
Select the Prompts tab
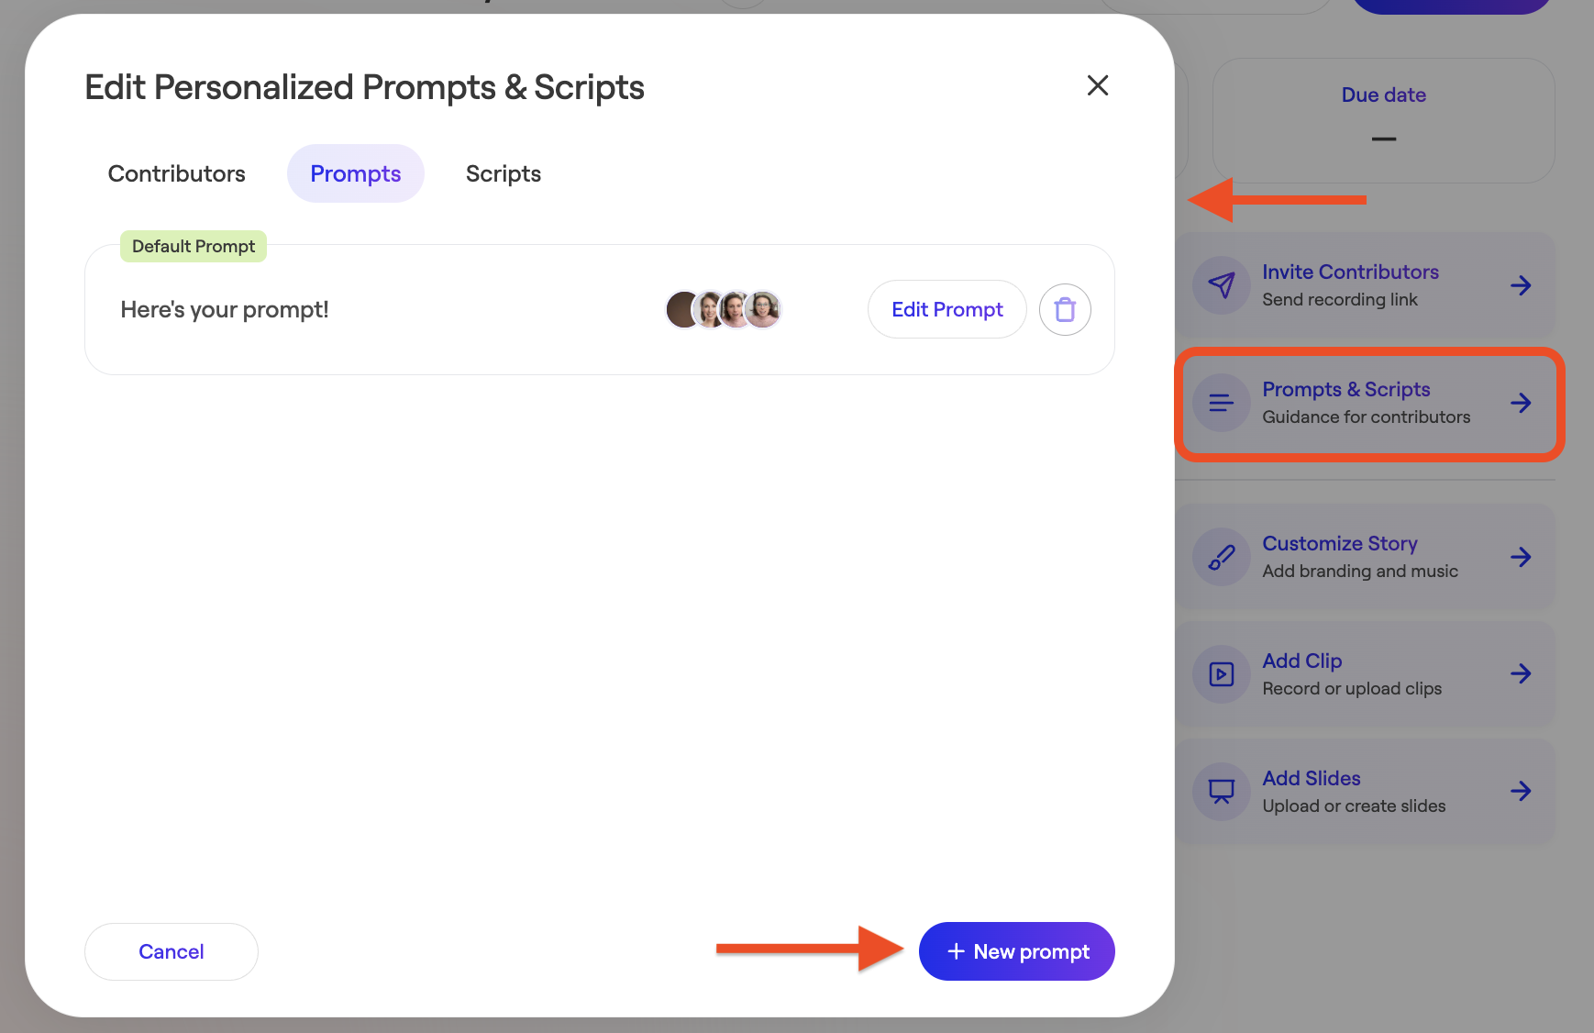(x=356, y=173)
